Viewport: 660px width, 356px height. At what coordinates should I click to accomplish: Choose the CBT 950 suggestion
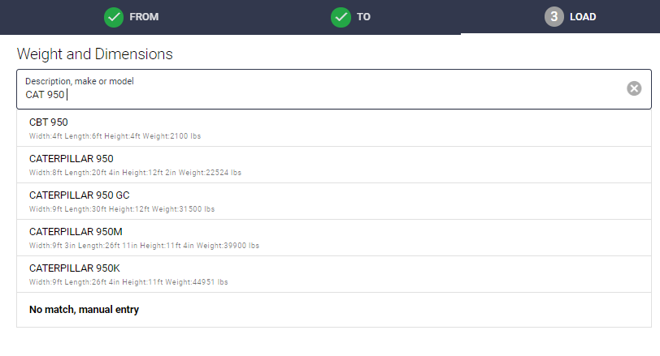(334, 128)
